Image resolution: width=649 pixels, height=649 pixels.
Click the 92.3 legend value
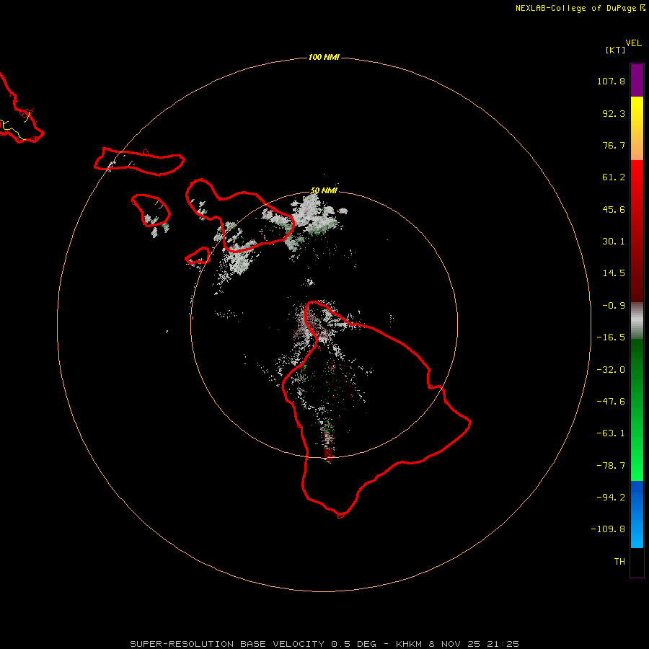614,113
